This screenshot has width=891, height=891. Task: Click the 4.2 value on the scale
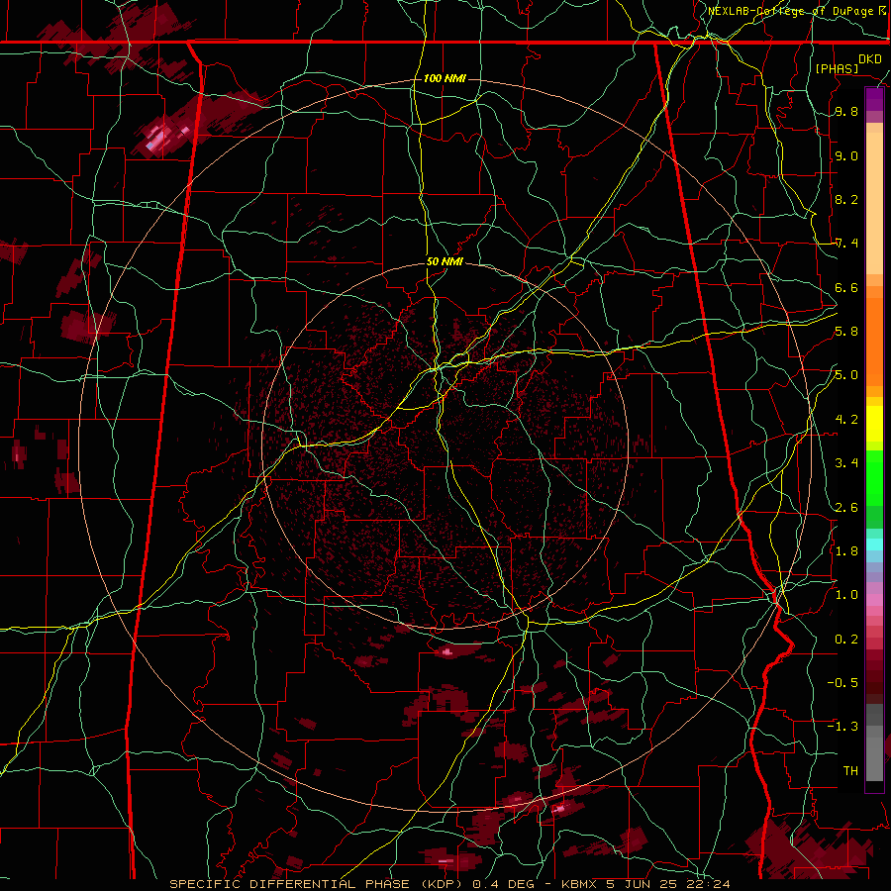[846, 420]
